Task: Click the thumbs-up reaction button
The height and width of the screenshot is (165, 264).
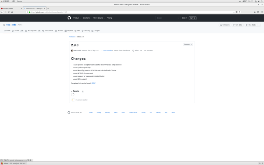Action: point(73,100)
